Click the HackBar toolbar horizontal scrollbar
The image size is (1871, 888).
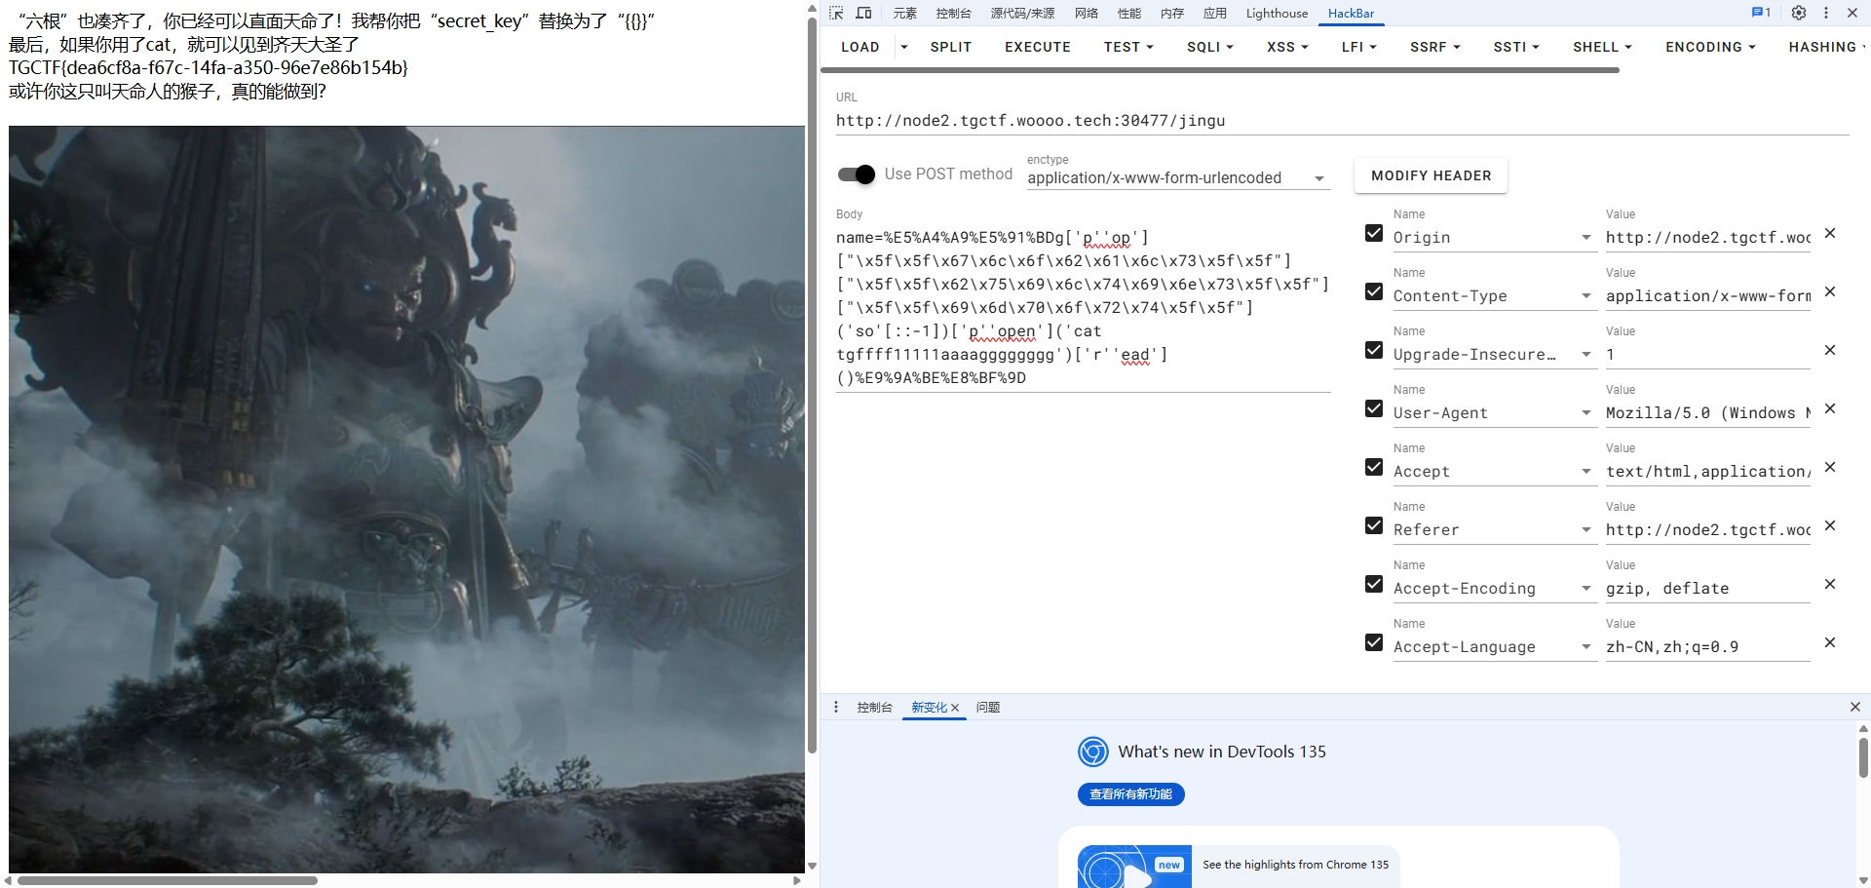coord(1220,70)
